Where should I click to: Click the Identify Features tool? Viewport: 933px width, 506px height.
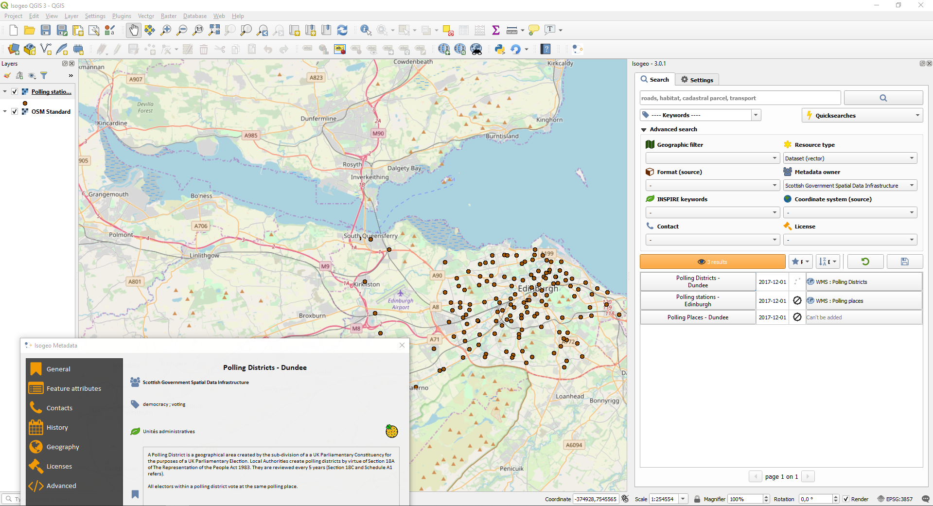pyautogui.click(x=365, y=30)
